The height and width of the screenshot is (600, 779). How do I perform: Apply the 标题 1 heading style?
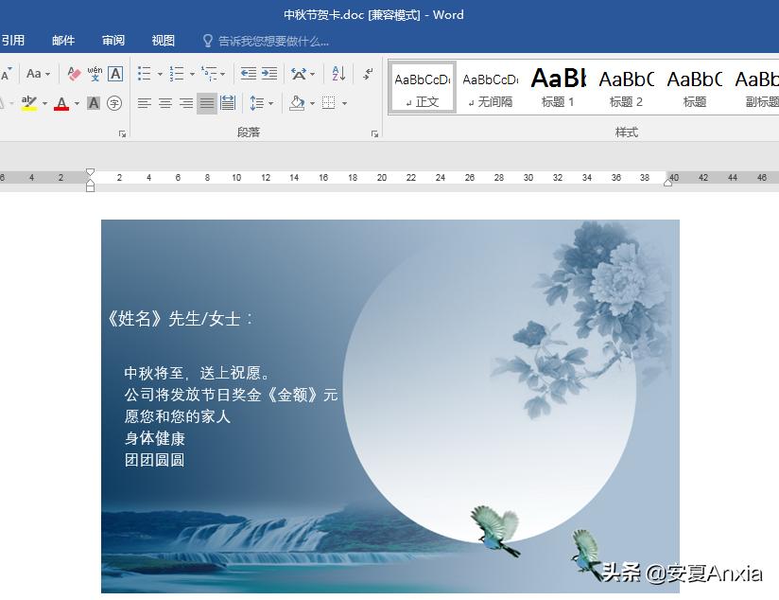[x=558, y=85]
